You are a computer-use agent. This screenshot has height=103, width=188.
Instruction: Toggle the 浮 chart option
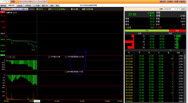(x=16, y=9)
